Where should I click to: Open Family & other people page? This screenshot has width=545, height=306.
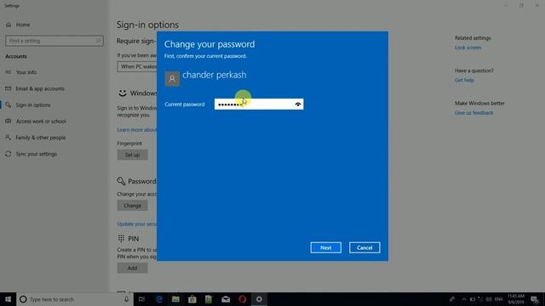tap(41, 138)
